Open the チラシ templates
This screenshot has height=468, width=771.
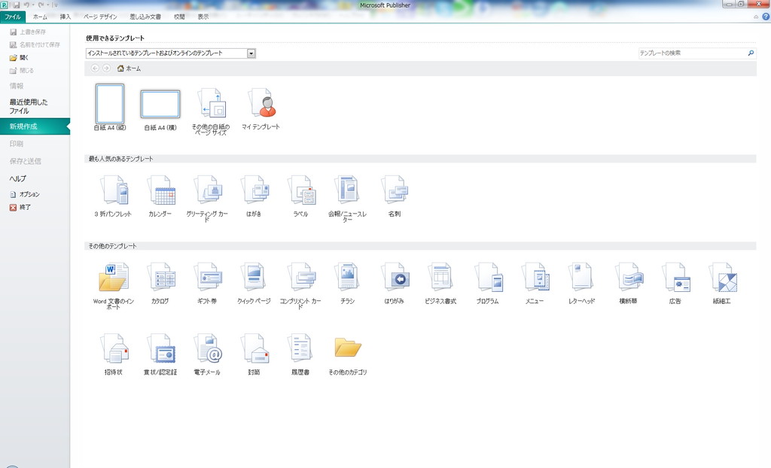click(x=347, y=283)
